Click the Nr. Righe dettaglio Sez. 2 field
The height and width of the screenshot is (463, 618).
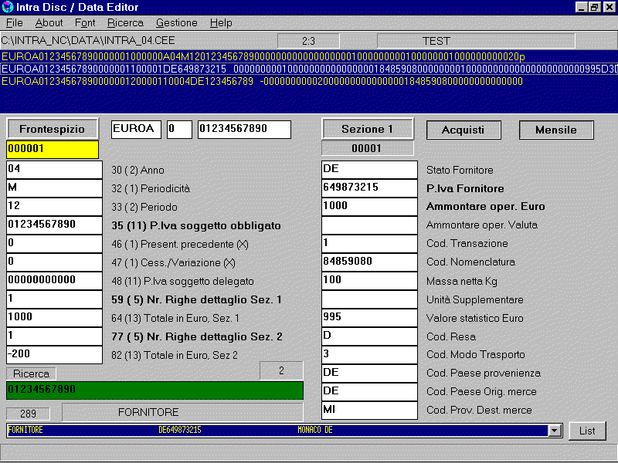(54, 336)
